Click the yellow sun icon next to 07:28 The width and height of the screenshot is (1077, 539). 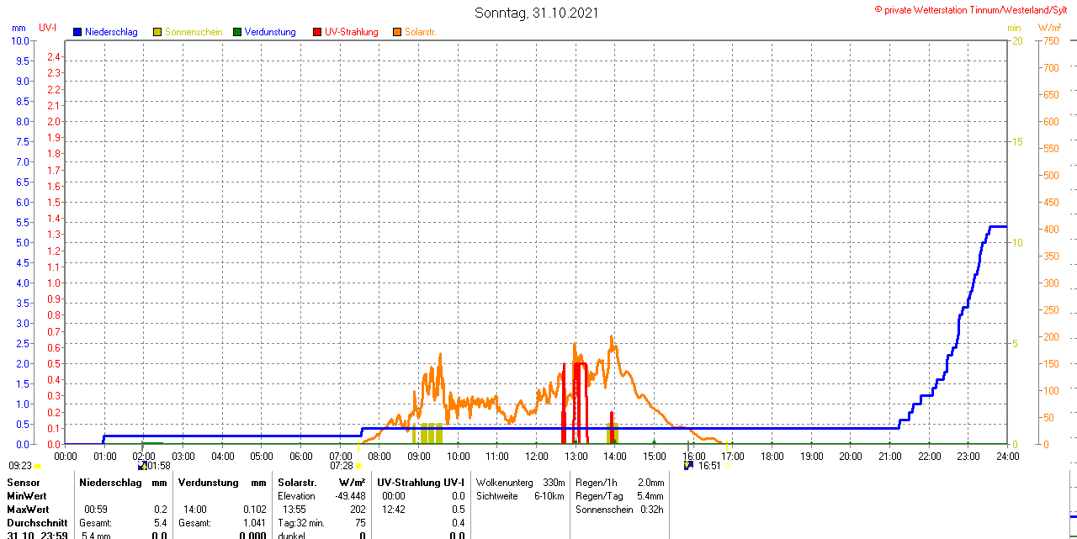coord(359,465)
